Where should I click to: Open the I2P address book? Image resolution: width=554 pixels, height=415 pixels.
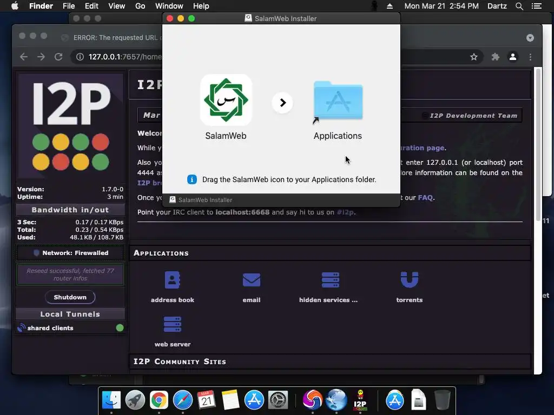[x=173, y=287]
